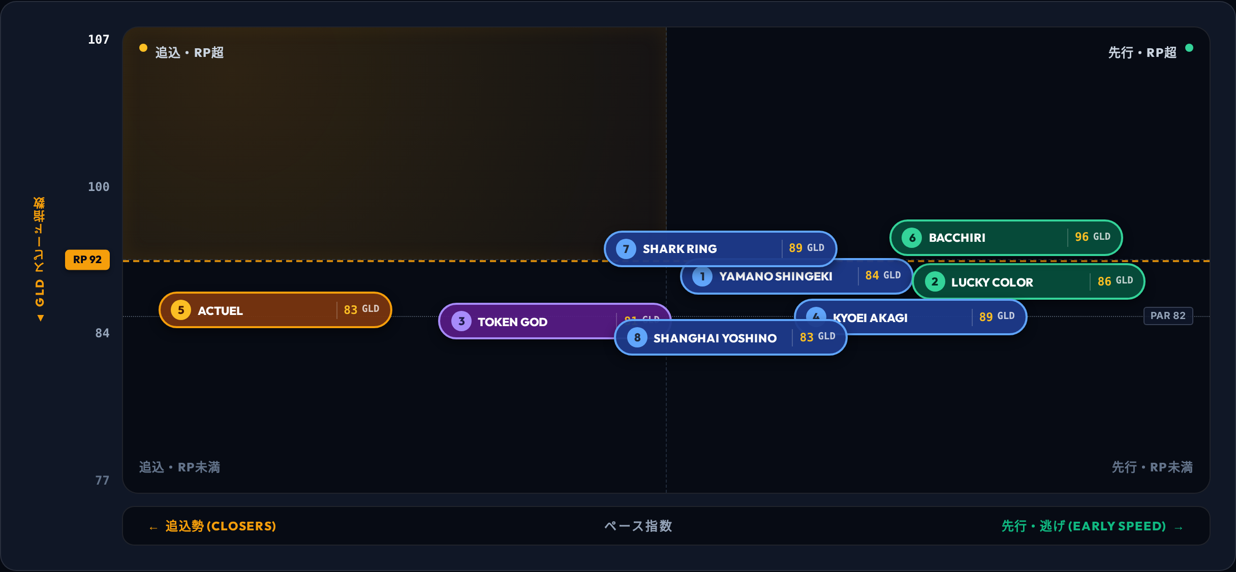Click the 83 GLD value on Actuel
Screen dimensions: 1236x572
[361, 309]
